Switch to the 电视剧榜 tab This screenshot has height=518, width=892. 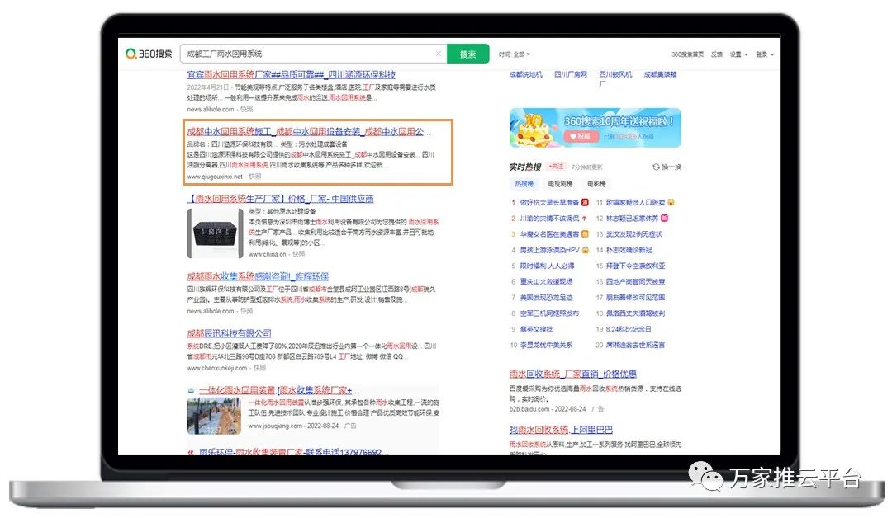point(560,184)
